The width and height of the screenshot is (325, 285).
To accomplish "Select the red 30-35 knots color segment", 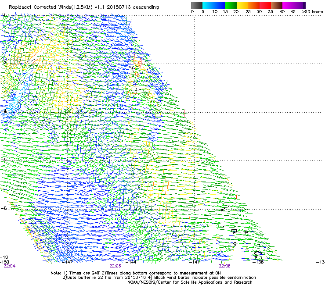I will click(265, 5).
